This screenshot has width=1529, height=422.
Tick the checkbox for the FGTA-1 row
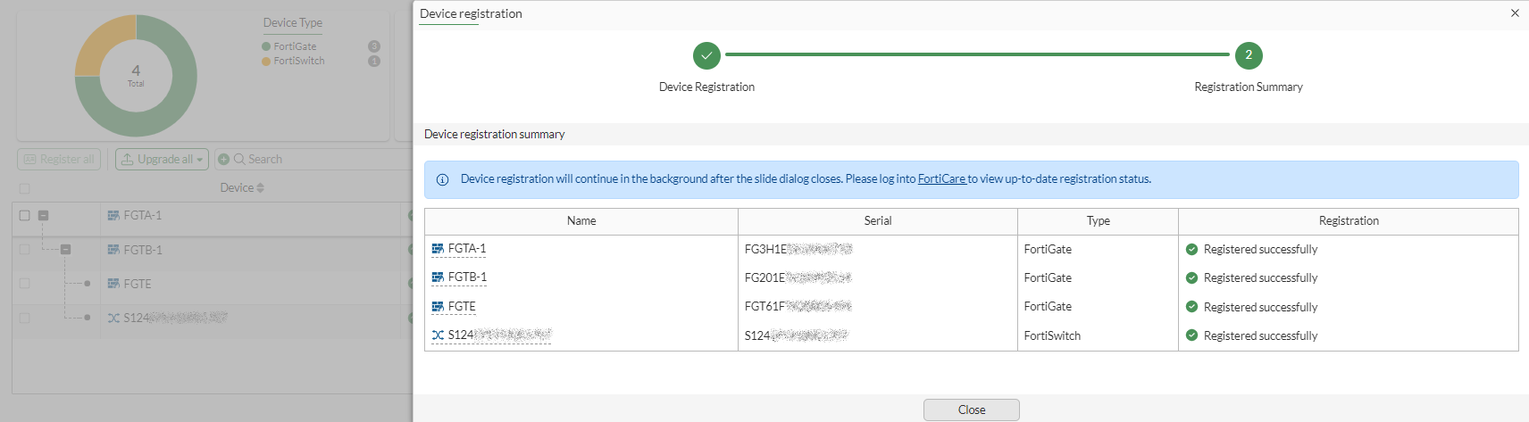pyautogui.click(x=25, y=215)
